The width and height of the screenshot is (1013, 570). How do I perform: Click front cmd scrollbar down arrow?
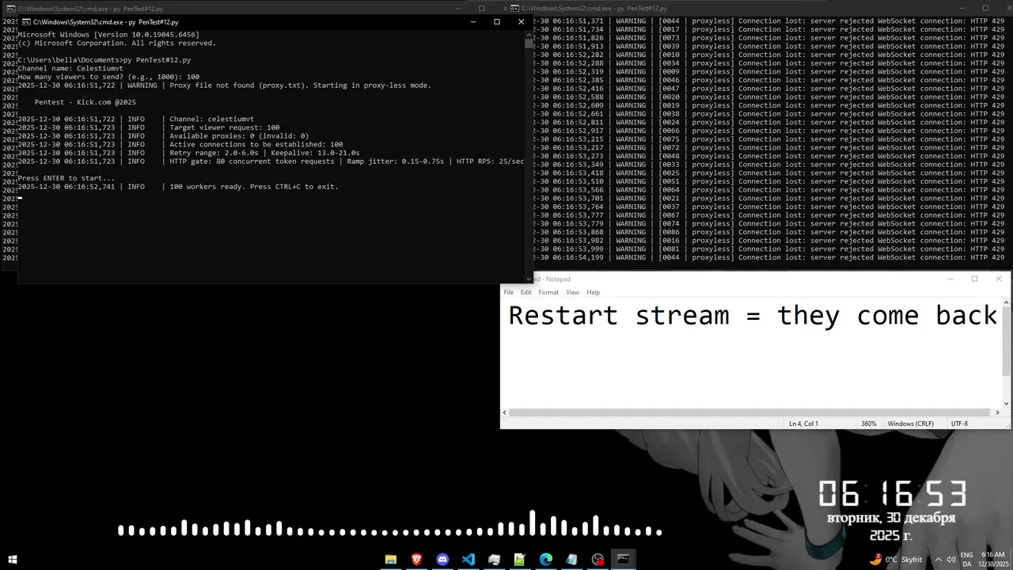coord(529,279)
